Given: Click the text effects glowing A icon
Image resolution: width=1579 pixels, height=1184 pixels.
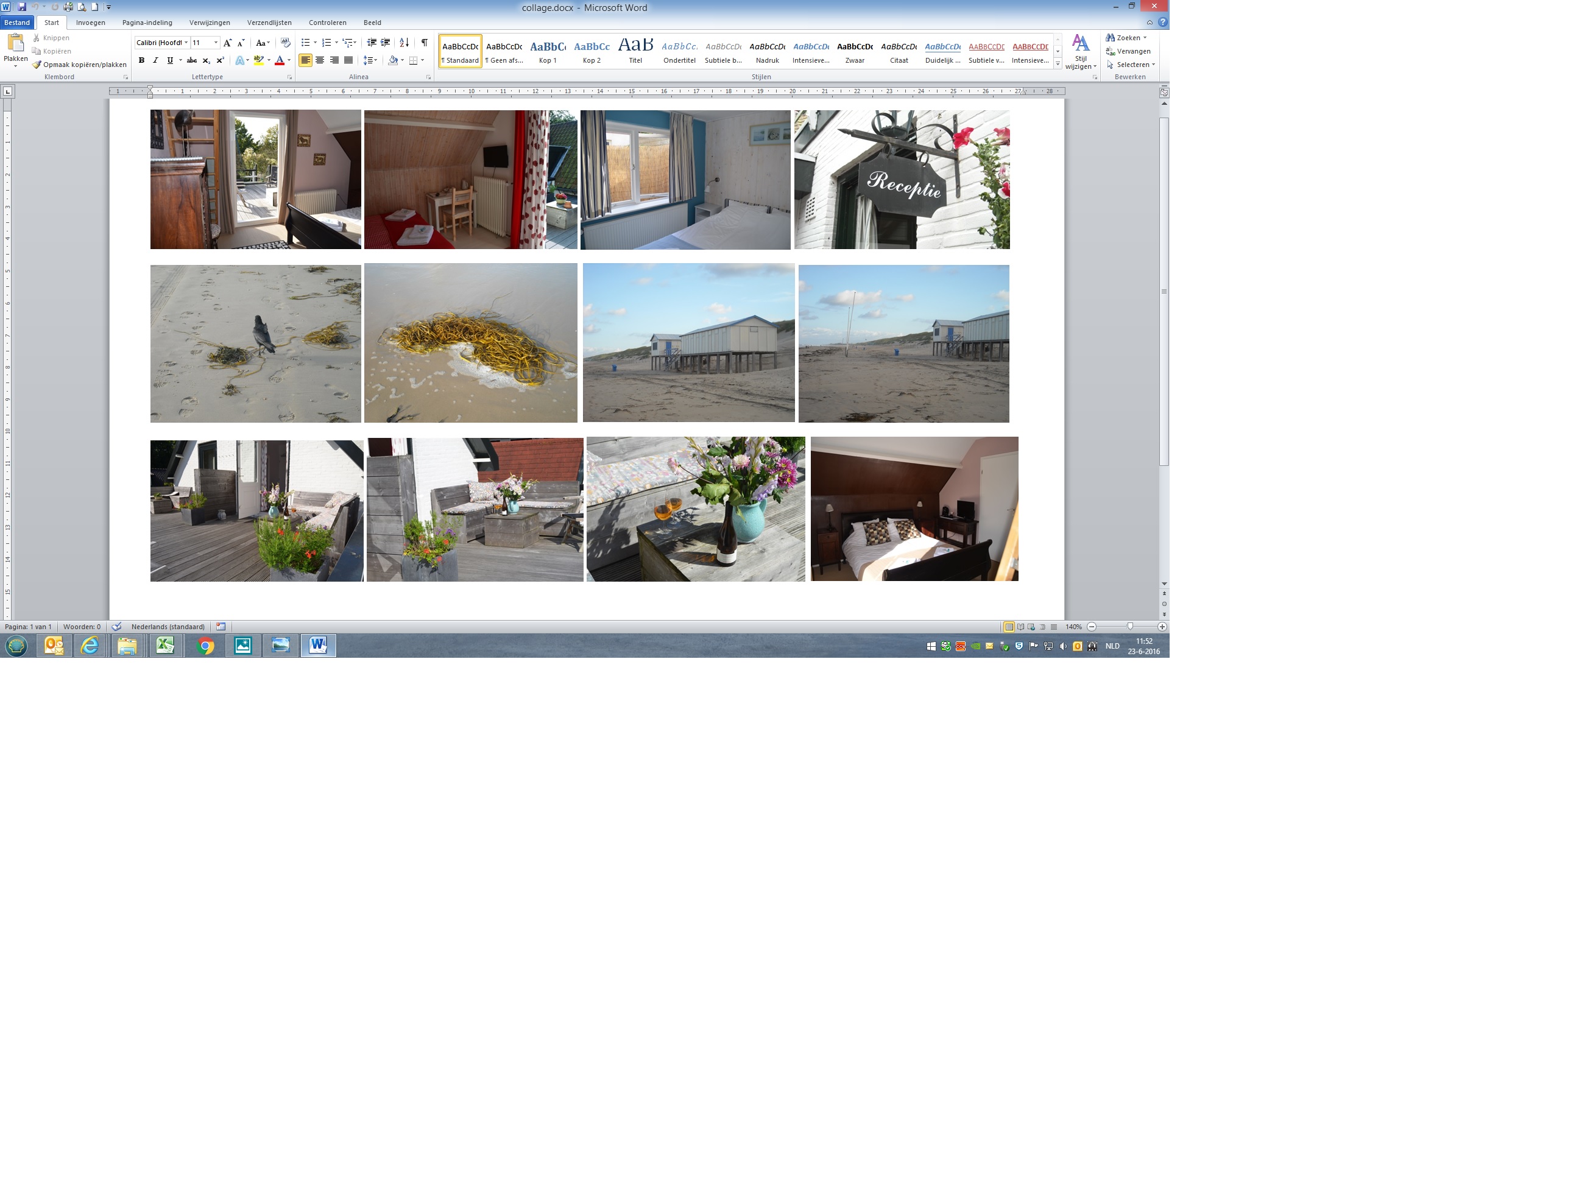Looking at the screenshot, I should coord(240,61).
